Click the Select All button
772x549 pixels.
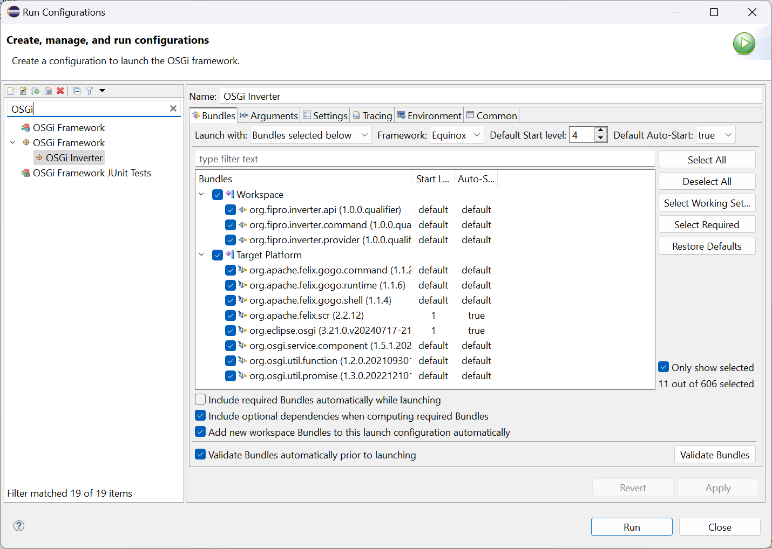click(x=707, y=160)
